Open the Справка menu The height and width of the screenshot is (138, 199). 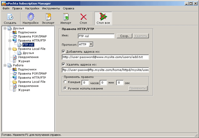(68, 8)
